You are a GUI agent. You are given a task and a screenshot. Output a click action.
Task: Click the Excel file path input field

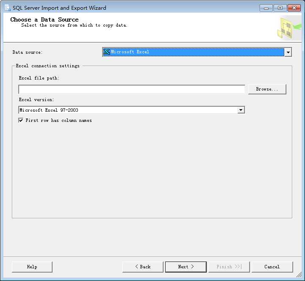(132, 89)
